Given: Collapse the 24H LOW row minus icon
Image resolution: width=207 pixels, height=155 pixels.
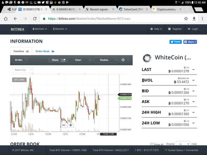Looking at the screenshot, I should pos(193,123).
